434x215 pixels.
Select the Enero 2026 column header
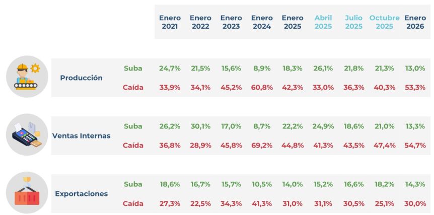(x=415, y=22)
